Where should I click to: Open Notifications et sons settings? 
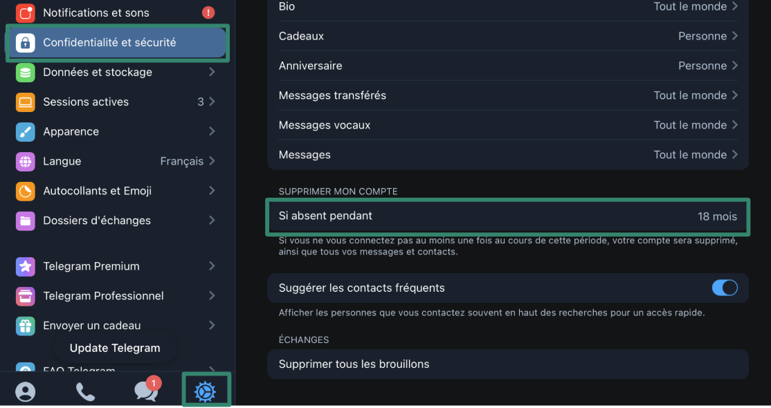pos(116,12)
